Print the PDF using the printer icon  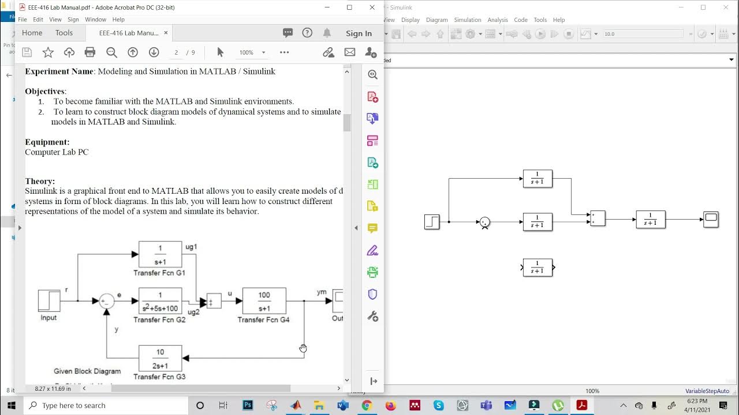pyautogui.click(x=90, y=52)
